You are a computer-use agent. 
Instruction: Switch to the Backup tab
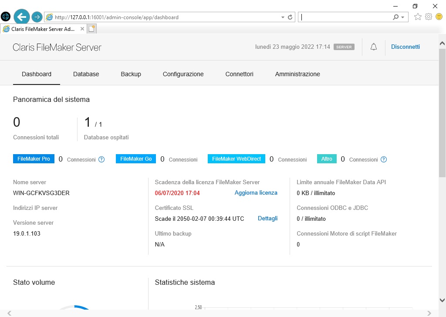tap(131, 74)
